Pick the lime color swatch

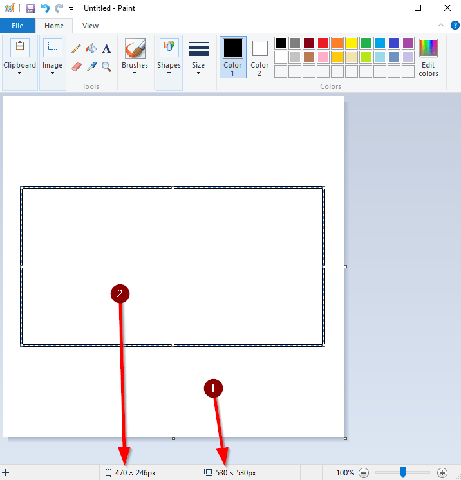[366, 57]
